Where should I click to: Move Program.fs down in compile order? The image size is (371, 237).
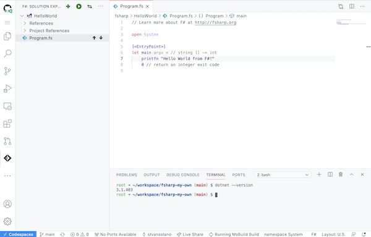pos(101,38)
